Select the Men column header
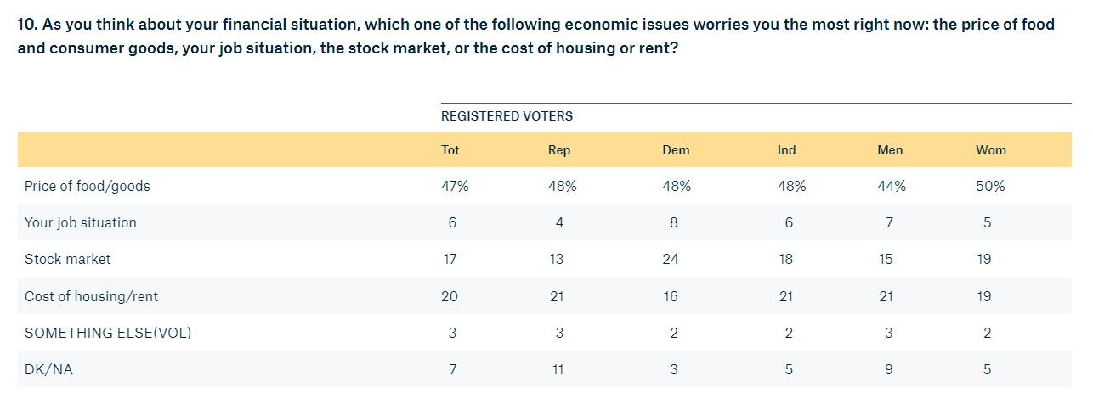The image size is (1093, 404). [x=890, y=150]
